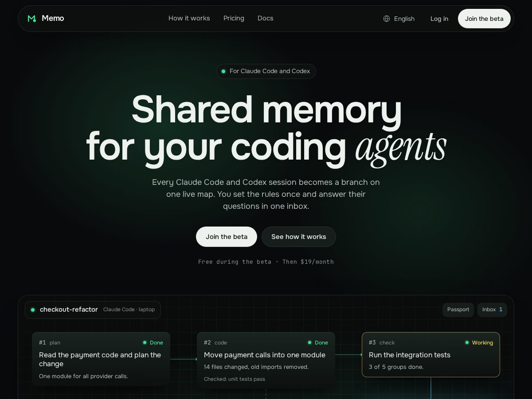The width and height of the screenshot is (532, 399).
Task: Open the Passport panel
Action: click(458, 309)
